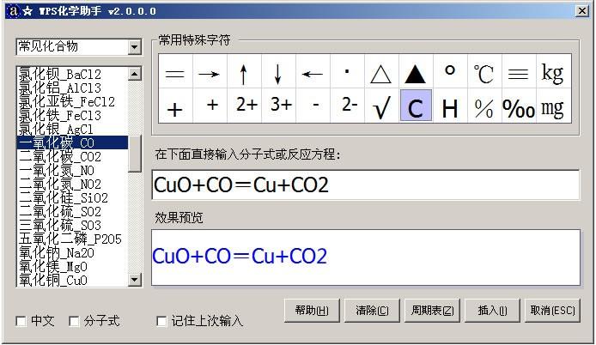Insert the 3+ charge symbol
This screenshot has height=345, width=596.
278,106
